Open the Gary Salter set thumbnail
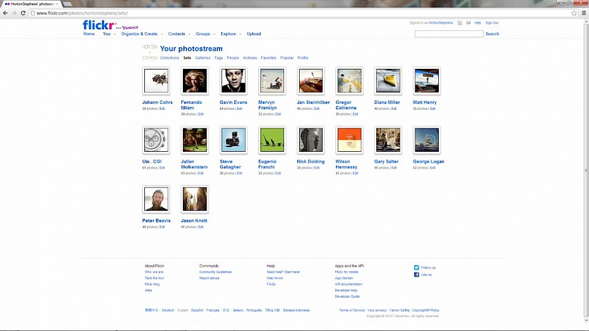 coord(388,140)
